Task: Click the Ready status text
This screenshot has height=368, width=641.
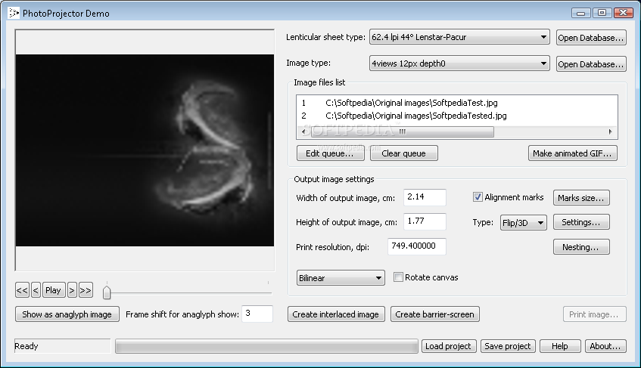Action: [26, 346]
